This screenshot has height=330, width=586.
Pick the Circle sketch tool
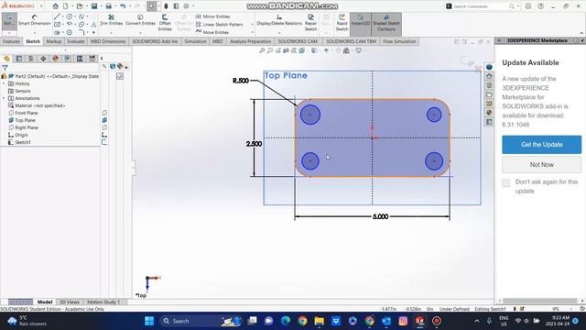tap(70, 16)
